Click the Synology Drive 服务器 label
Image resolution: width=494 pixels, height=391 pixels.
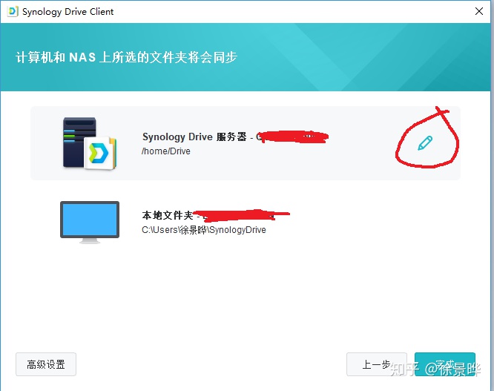194,137
